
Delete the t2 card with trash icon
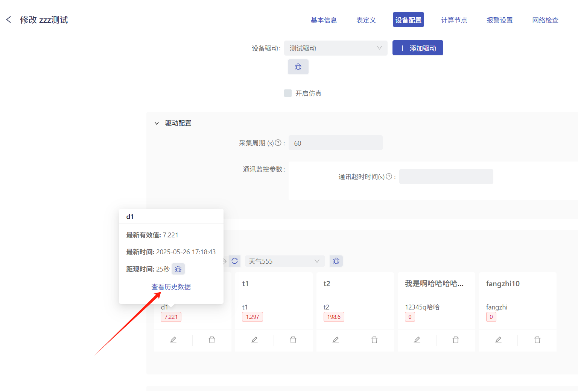pyautogui.click(x=374, y=340)
